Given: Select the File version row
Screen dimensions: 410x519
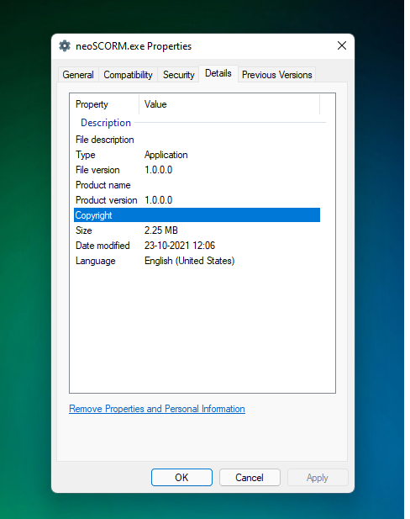Looking at the screenshot, I should tap(197, 170).
